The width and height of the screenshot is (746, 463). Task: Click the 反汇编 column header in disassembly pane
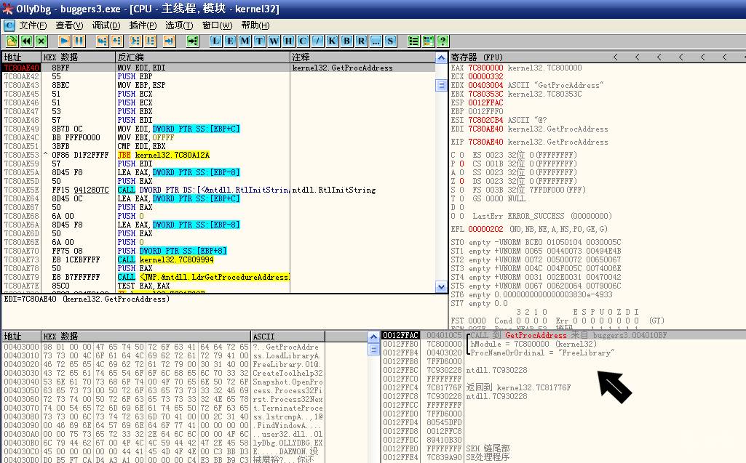point(202,57)
